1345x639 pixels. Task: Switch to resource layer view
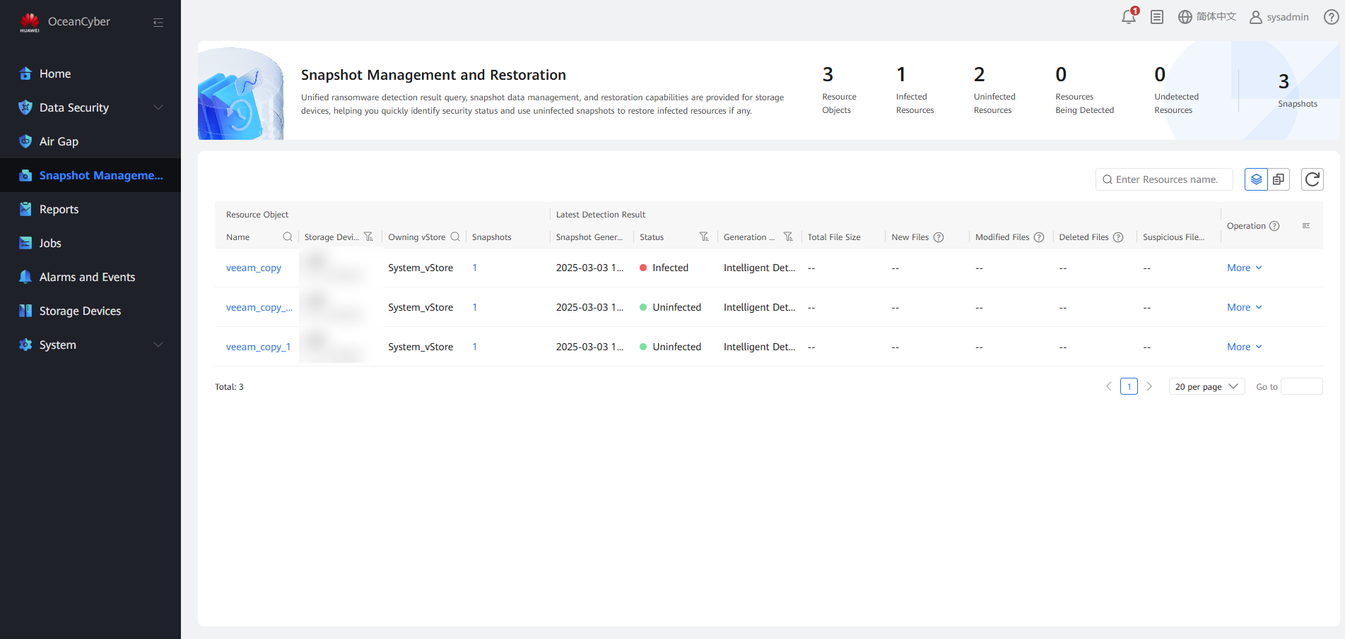[1256, 179]
